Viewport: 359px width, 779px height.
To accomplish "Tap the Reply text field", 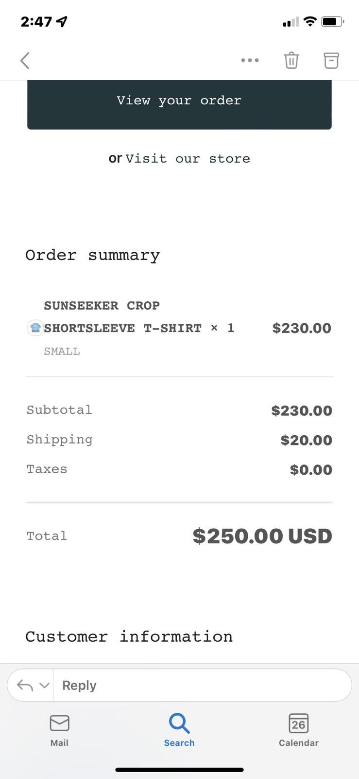I will (202, 686).
